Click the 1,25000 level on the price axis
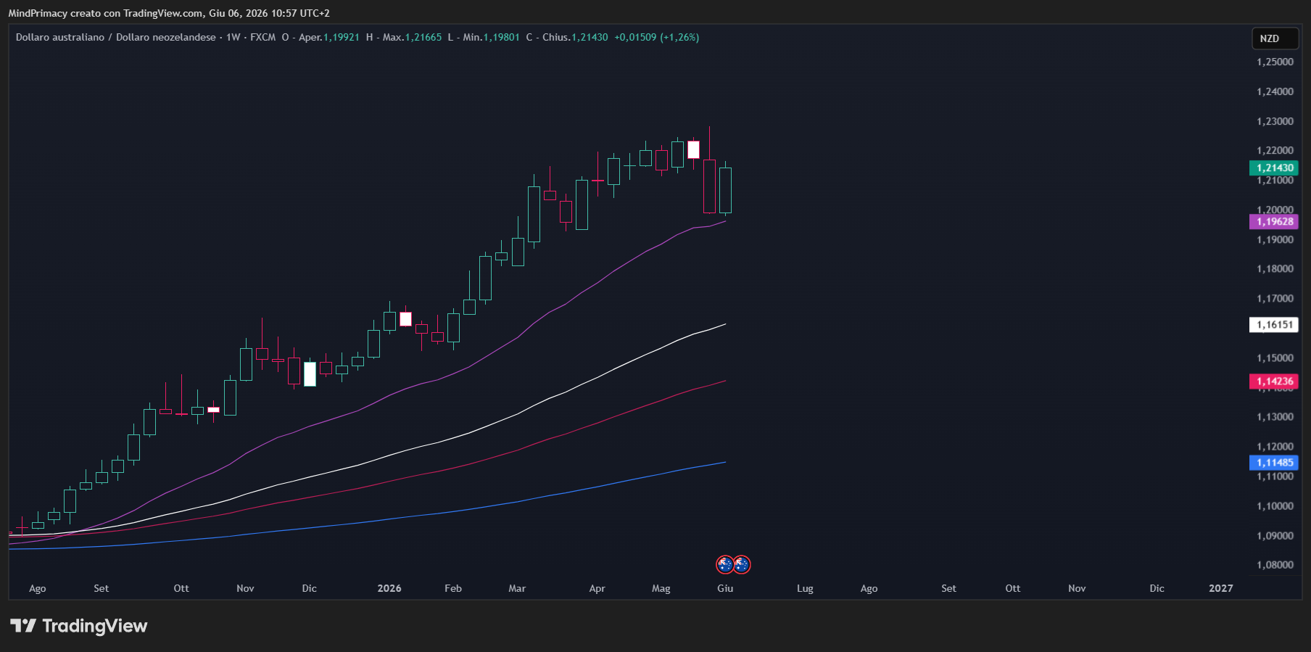The width and height of the screenshot is (1311, 652). coord(1275,62)
